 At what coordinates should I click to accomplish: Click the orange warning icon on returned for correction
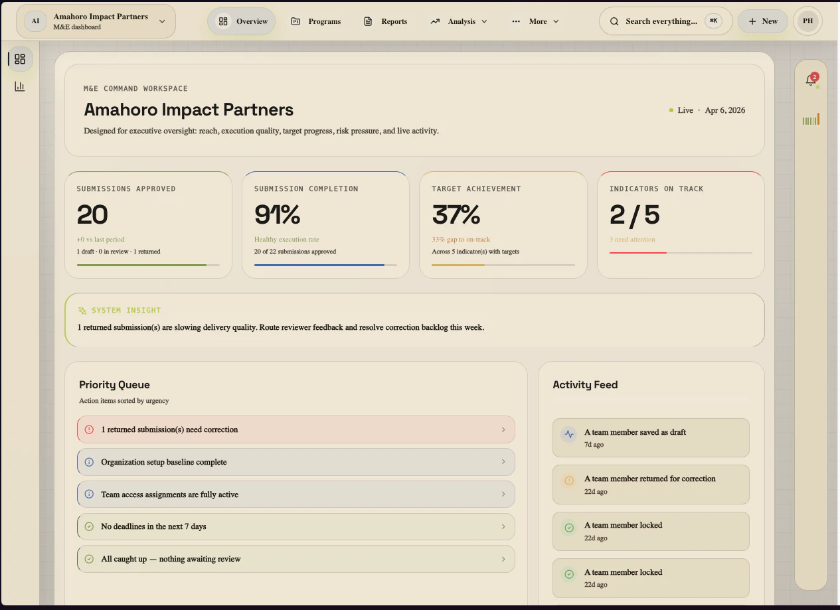(x=568, y=481)
